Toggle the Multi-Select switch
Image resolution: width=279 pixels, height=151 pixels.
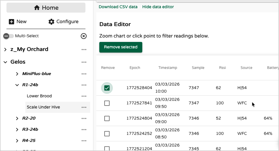point(8,36)
